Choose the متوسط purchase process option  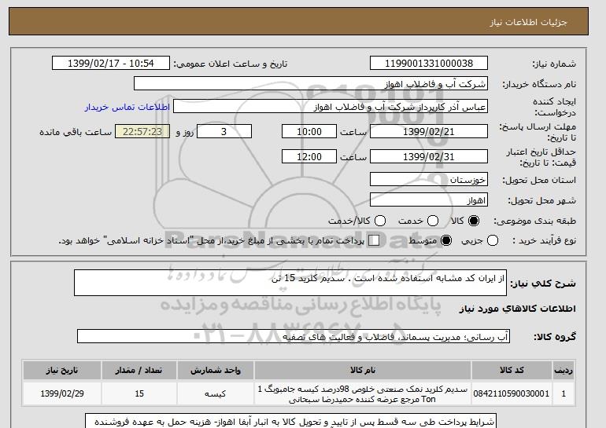446,240
